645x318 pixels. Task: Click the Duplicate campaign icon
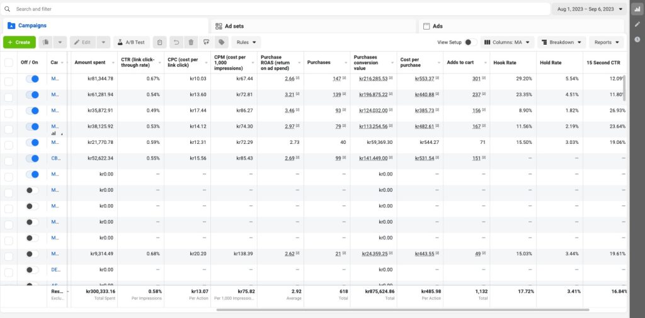coord(46,42)
